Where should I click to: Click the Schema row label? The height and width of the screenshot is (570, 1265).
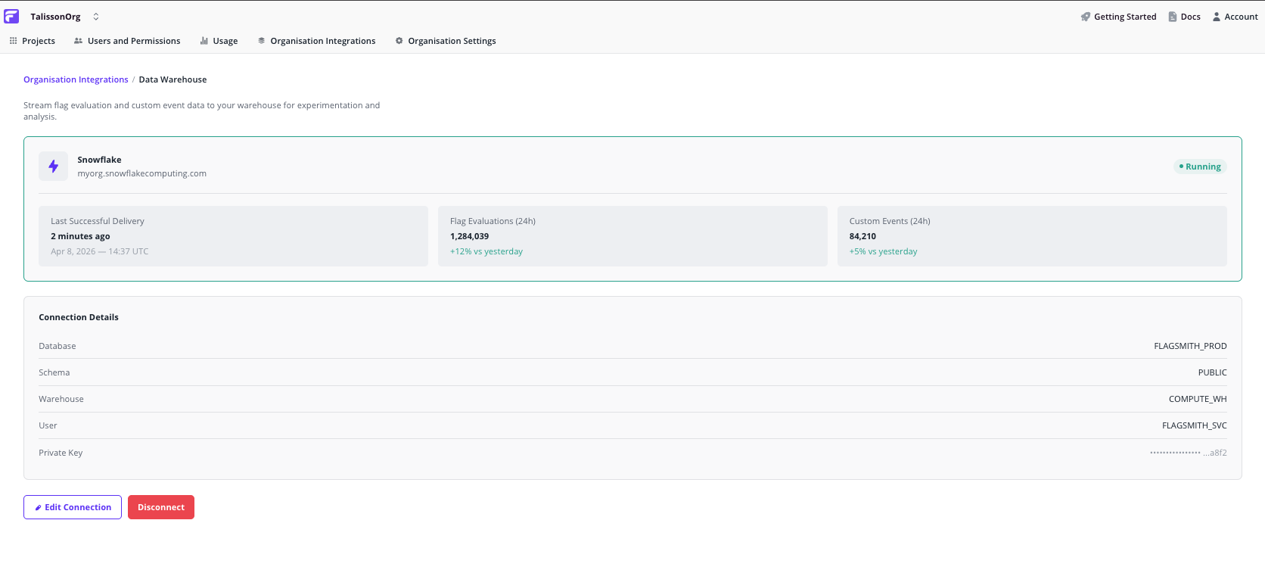pos(54,372)
